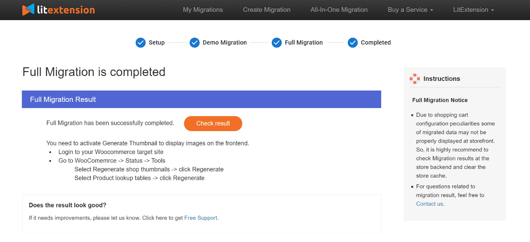Click the Full Migration checkmark icon

click(x=277, y=43)
